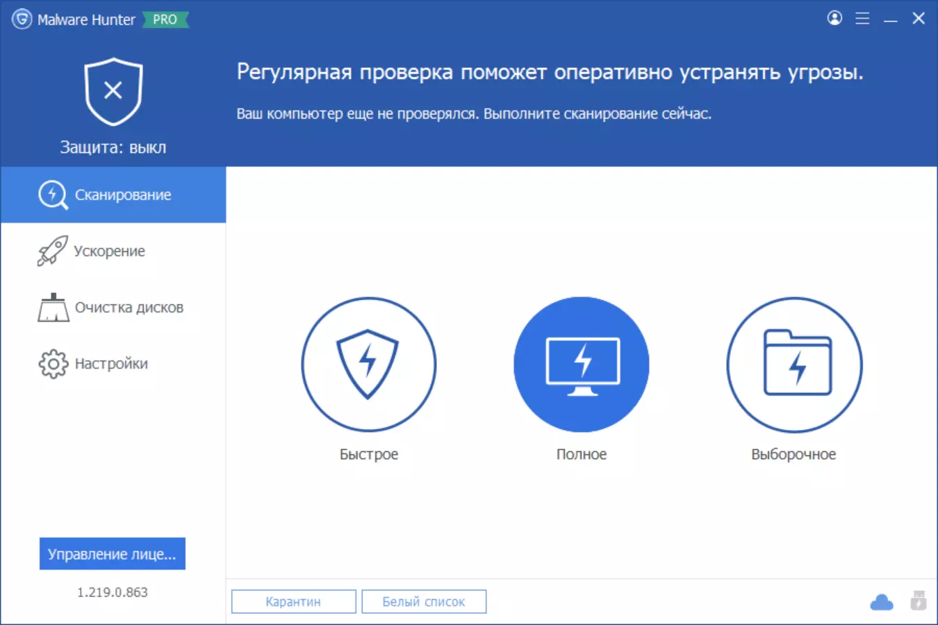Open the Очистка дисков section
Image resolution: width=938 pixels, height=625 pixels.
113,307
